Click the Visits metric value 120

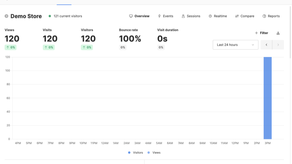tap(50, 38)
